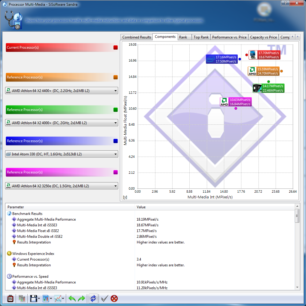Expand the arrow beside the floppy save icon
Viewport: 306px width, 306px height.
point(39,298)
